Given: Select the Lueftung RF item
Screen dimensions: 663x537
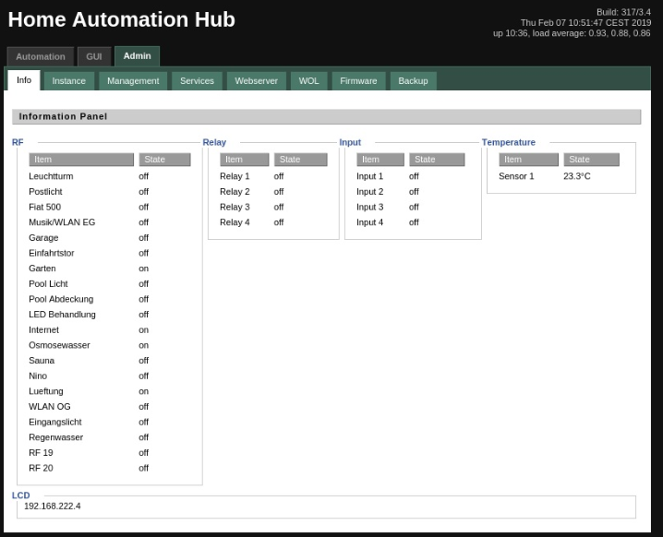Looking at the screenshot, I should click(x=45, y=391).
